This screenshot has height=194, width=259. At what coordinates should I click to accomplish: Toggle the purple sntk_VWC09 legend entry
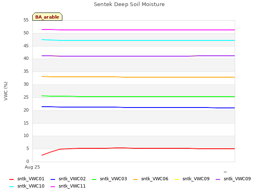pos(234,179)
